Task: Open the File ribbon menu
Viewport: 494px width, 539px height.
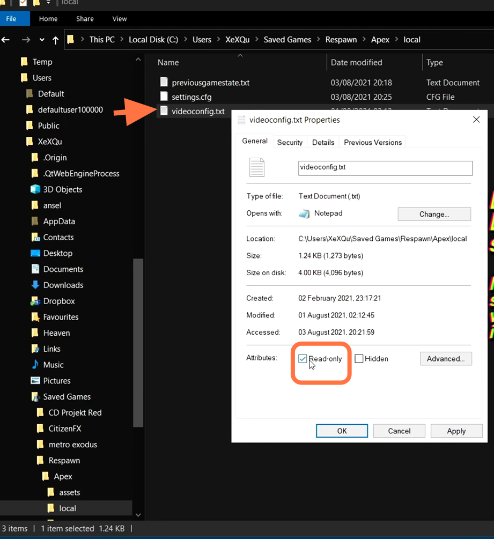Action: click(11, 19)
